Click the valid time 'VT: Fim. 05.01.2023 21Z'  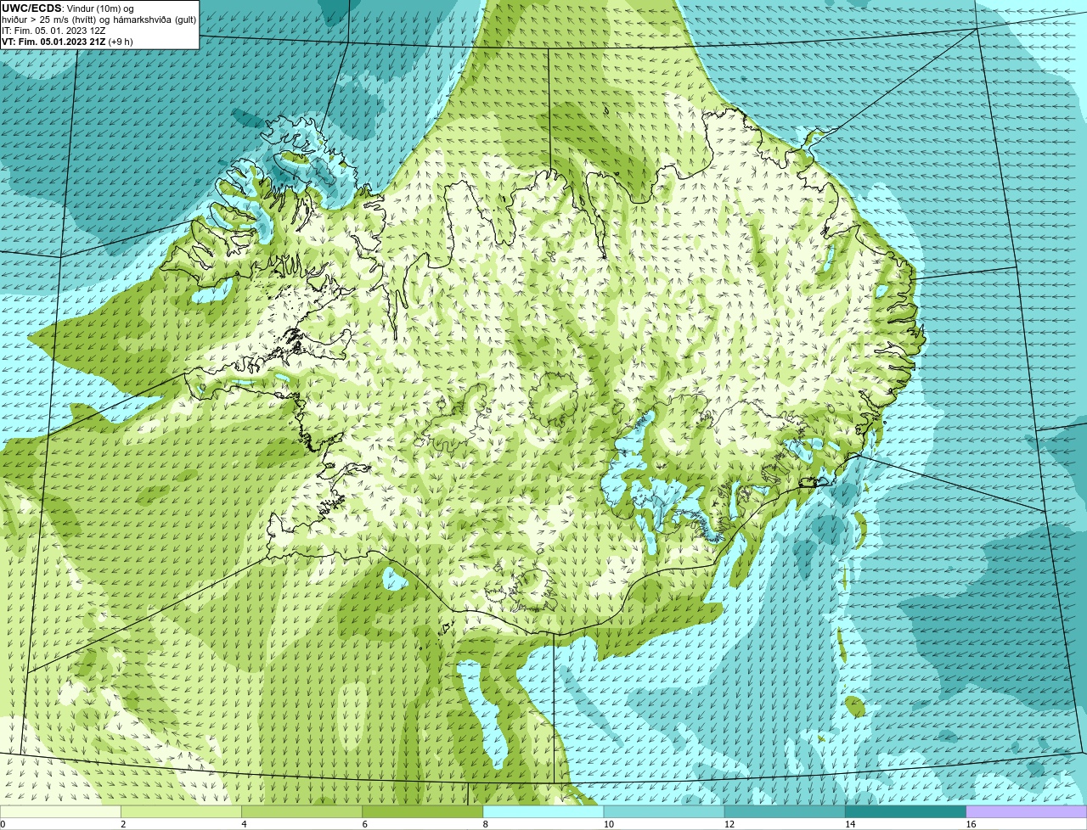coord(54,42)
